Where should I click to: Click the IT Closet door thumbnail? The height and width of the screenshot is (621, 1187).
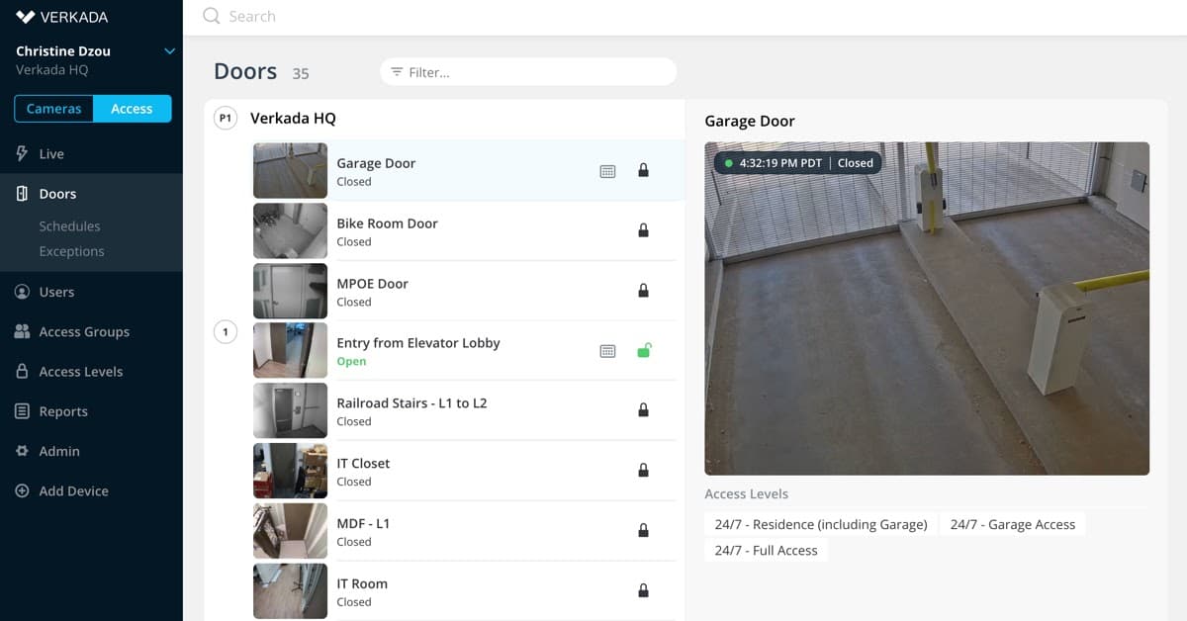[x=290, y=471]
